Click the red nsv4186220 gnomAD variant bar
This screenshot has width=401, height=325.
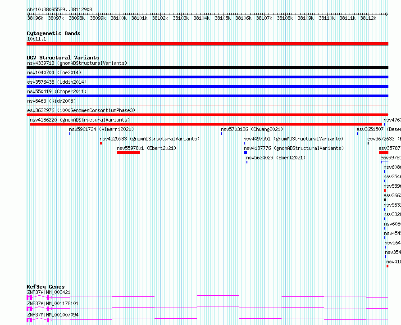click(x=206, y=124)
